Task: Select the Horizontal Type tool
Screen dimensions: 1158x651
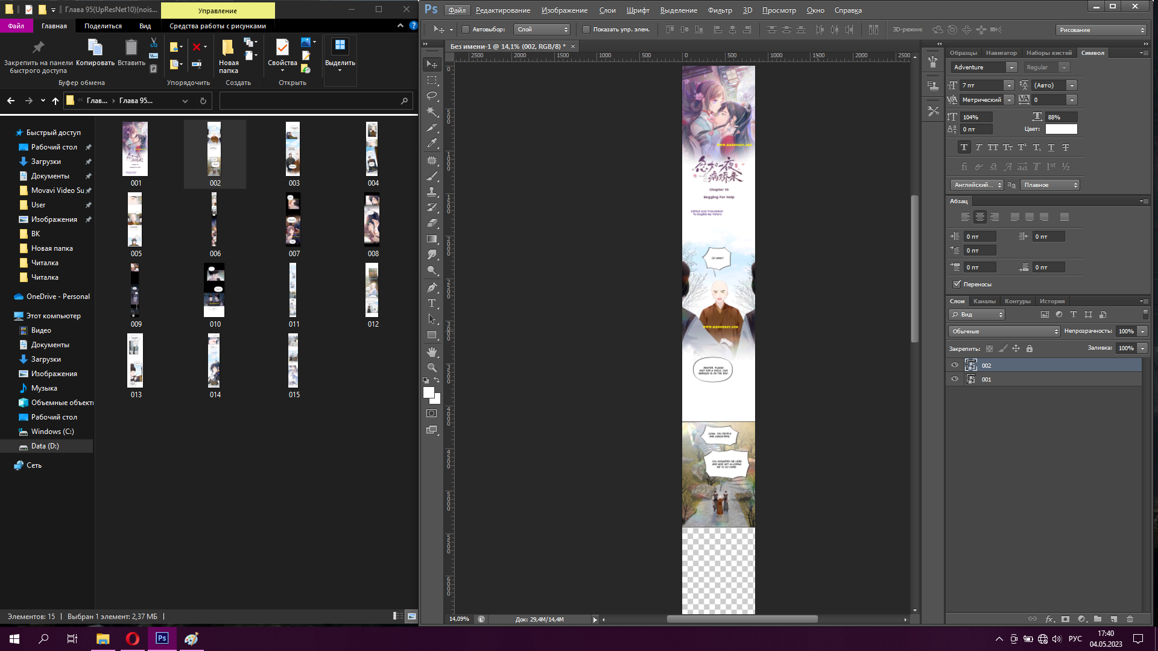Action: click(x=432, y=303)
